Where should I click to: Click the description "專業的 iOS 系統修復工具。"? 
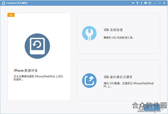tap(119, 38)
